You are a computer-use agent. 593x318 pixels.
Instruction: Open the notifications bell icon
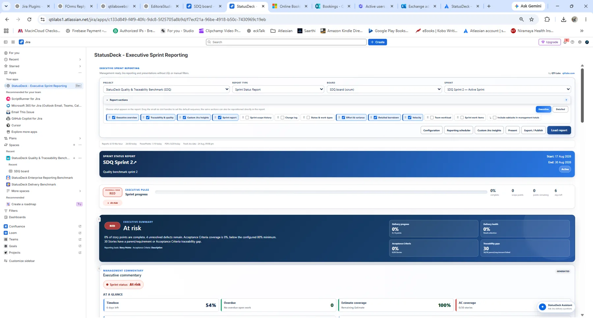(x=565, y=42)
